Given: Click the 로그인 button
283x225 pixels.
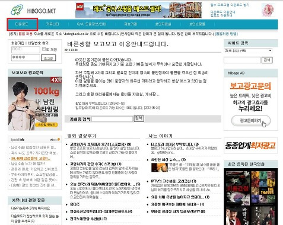Looking at the screenshot, I should (x=49, y=58).
